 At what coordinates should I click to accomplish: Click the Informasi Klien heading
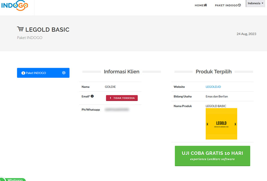(x=121, y=72)
